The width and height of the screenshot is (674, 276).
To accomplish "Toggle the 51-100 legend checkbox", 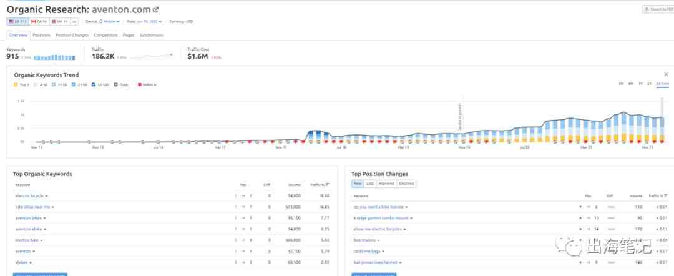I will point(94,85).
